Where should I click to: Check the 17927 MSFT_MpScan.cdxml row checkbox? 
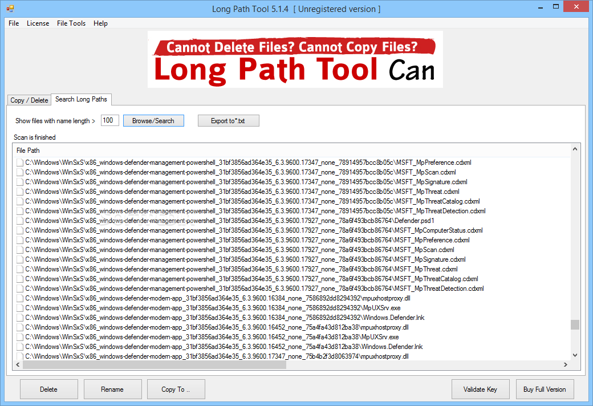pyautogui.click(x=20, y=250)
